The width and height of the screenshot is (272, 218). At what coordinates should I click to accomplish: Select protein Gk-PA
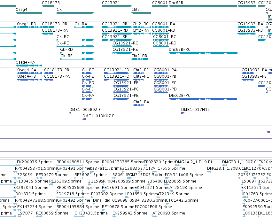click(88, 95)
